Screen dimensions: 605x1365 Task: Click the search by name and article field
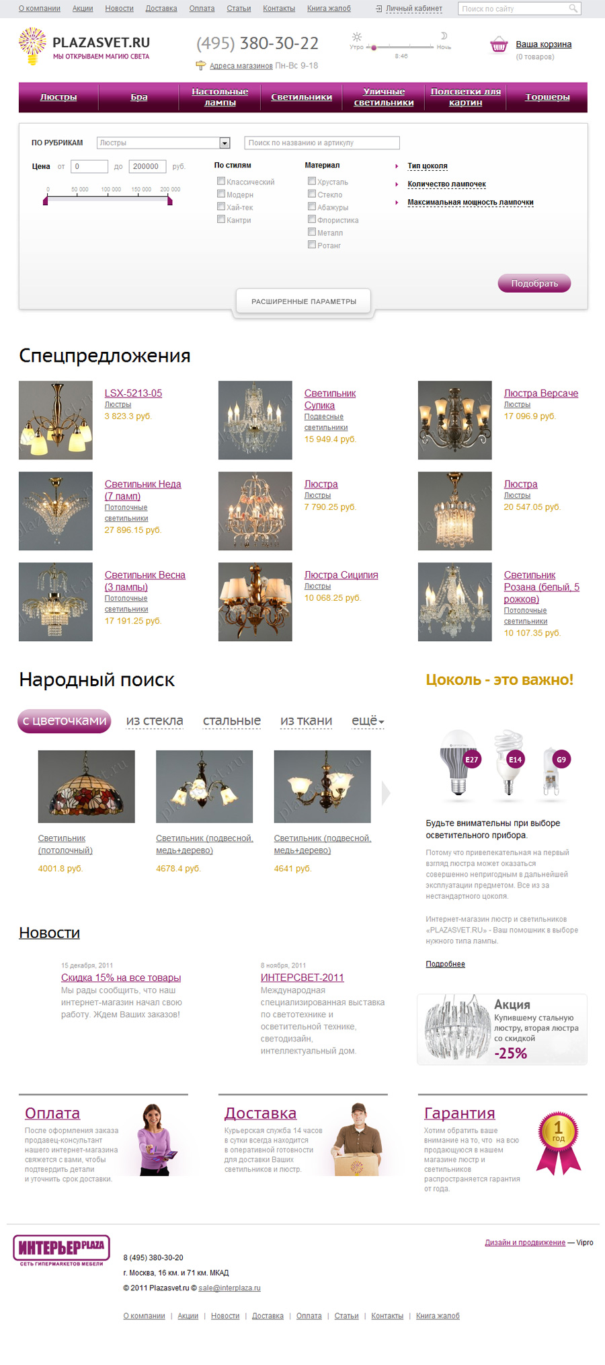click(322, 143)
